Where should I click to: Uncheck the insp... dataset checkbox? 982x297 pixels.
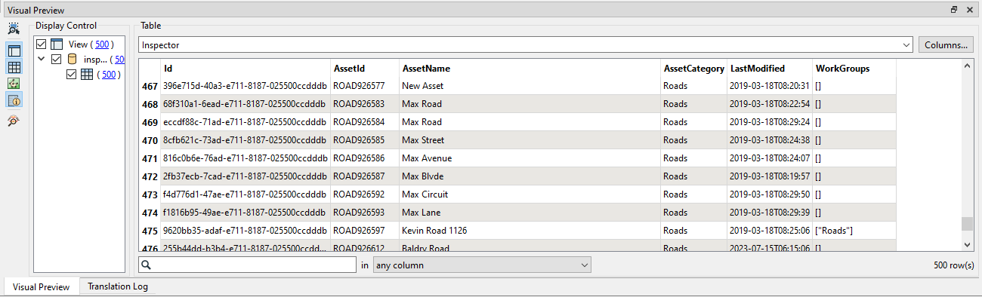(x=57, y=59)
